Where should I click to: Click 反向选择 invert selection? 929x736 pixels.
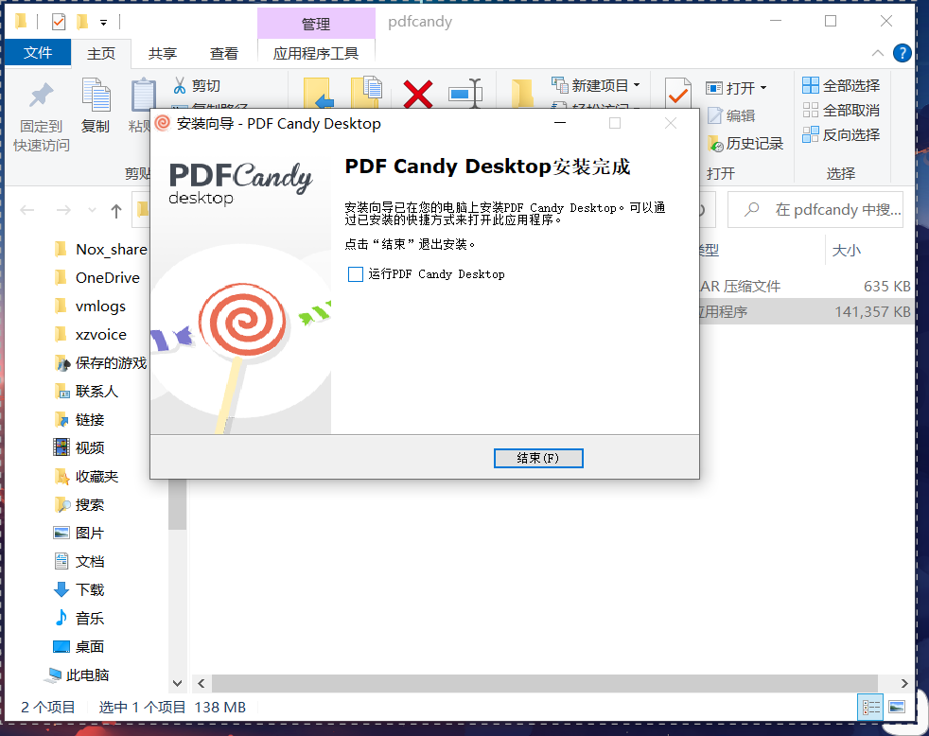point(841,134)
